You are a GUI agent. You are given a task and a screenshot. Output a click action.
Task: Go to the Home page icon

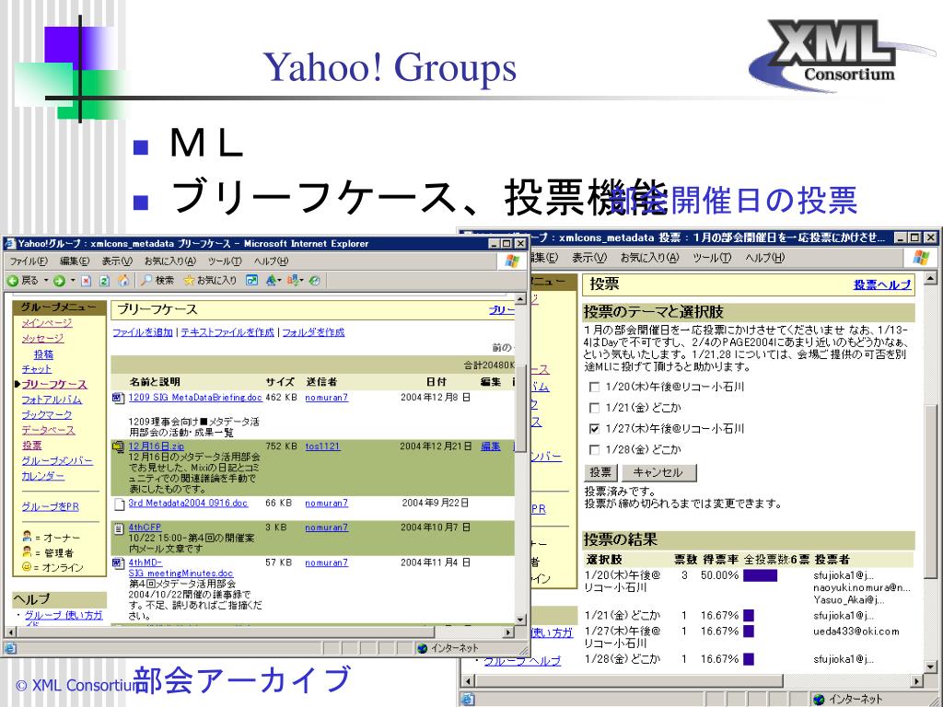123,281
